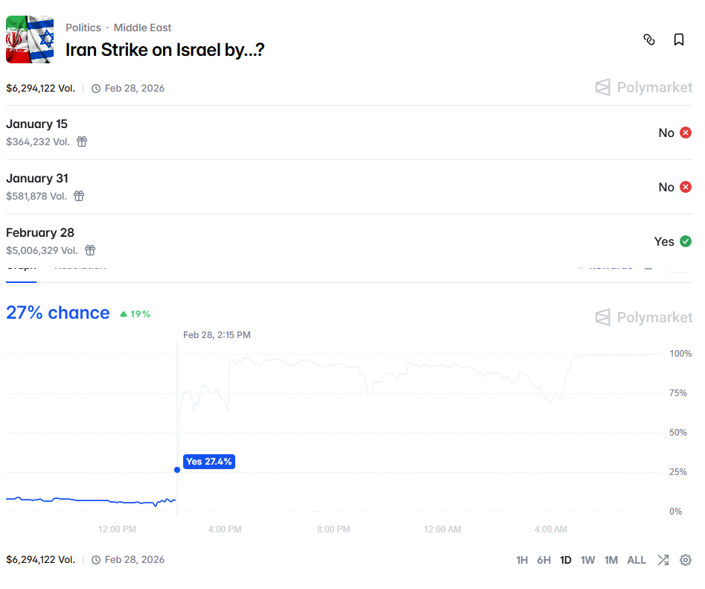705x589 pixels.
Task: Click the shuffle arrows icon near the chart ranges
Action: tap(663, 560)
